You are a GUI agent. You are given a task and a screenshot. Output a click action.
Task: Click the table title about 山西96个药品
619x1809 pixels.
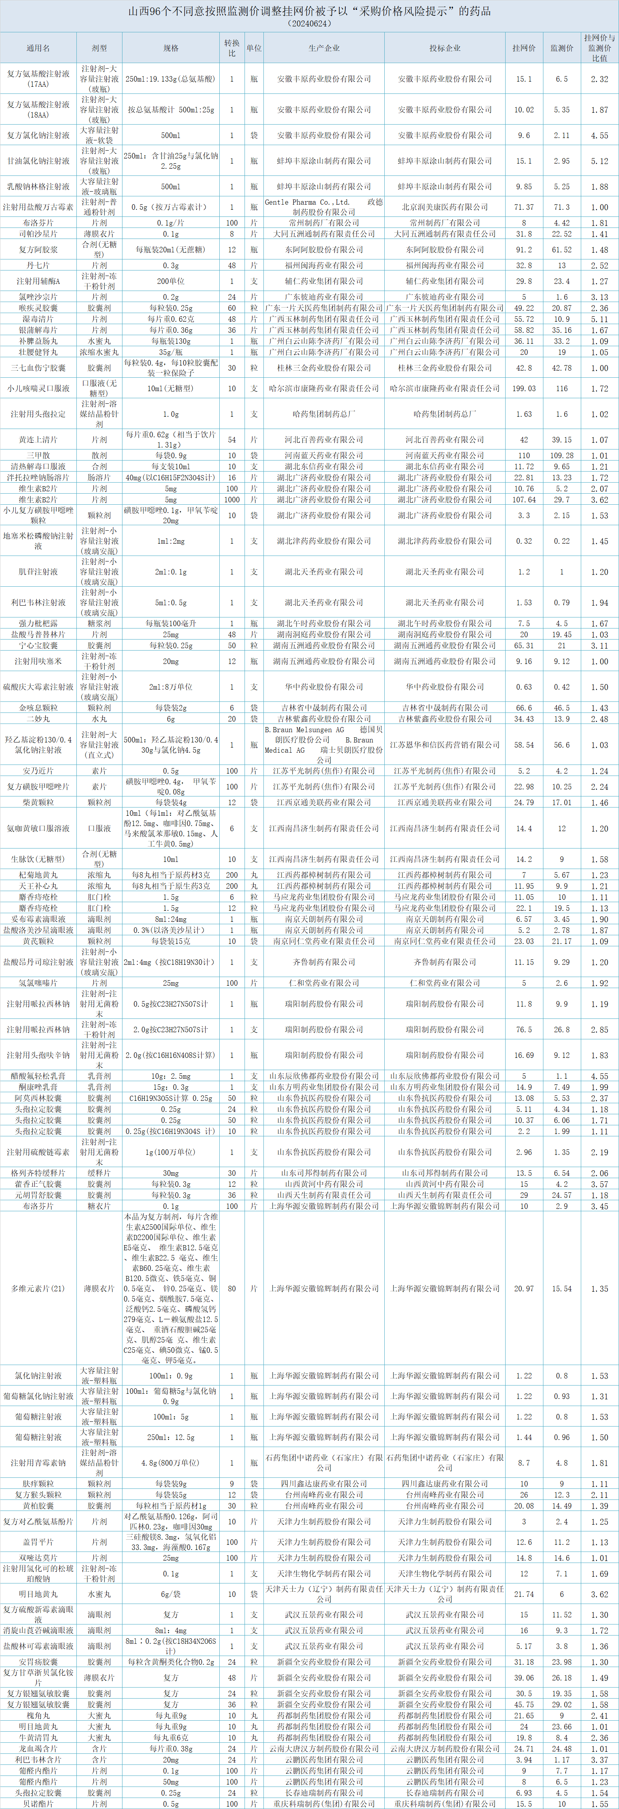[309, 11]
